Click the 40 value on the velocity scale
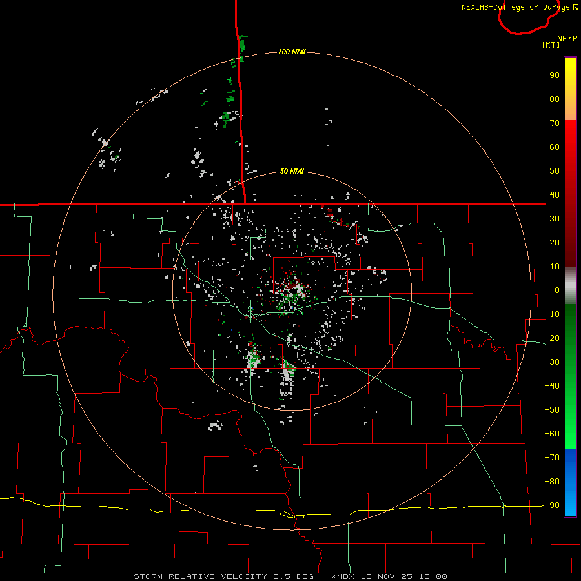The image size is (581, 581). (x=555, y=194)
